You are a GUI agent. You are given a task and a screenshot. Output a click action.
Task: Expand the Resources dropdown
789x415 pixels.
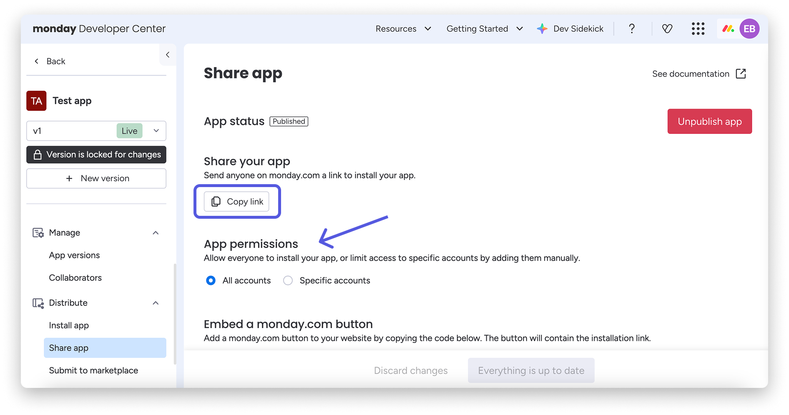[403, 29]
